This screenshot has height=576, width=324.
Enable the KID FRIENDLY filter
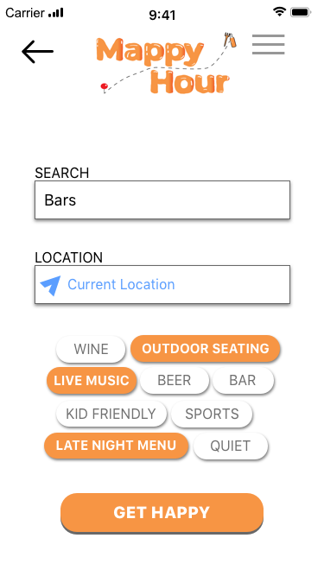[x=111, y=414]
